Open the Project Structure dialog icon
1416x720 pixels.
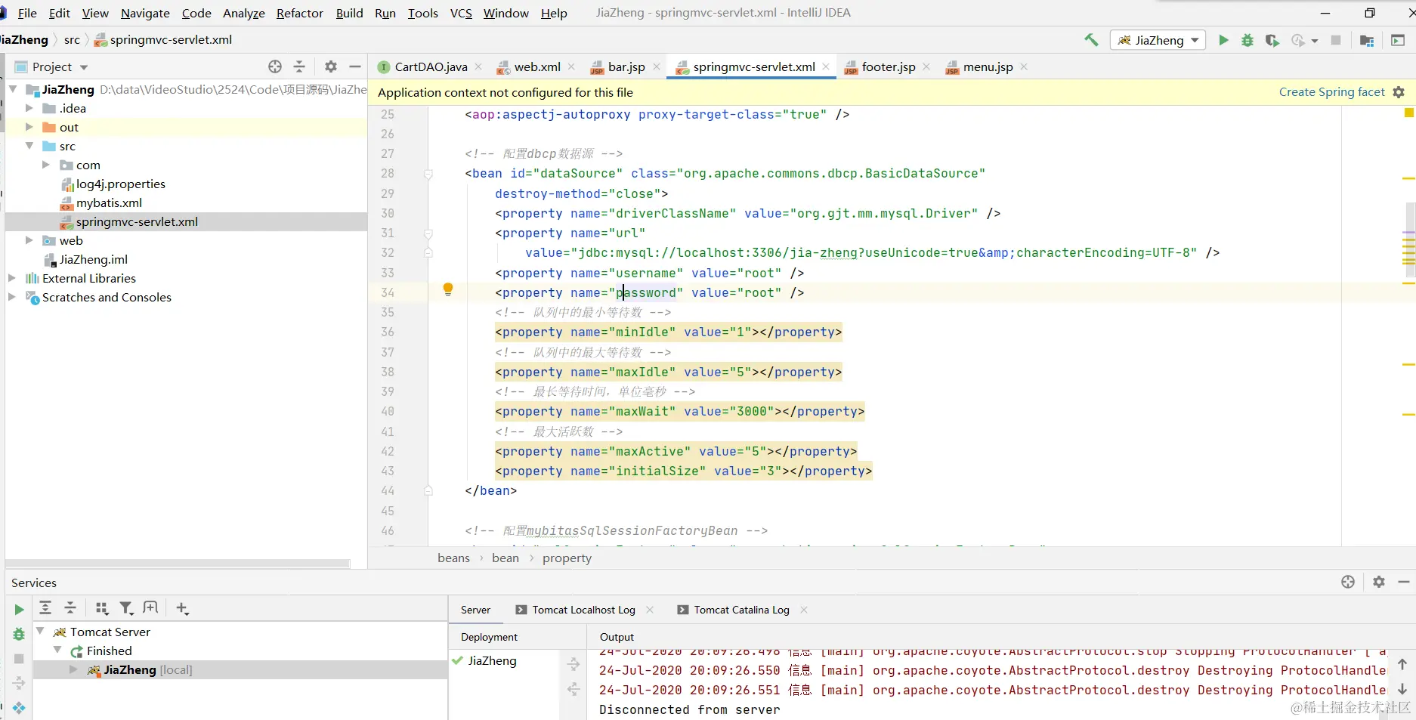tap(1367, 40)
